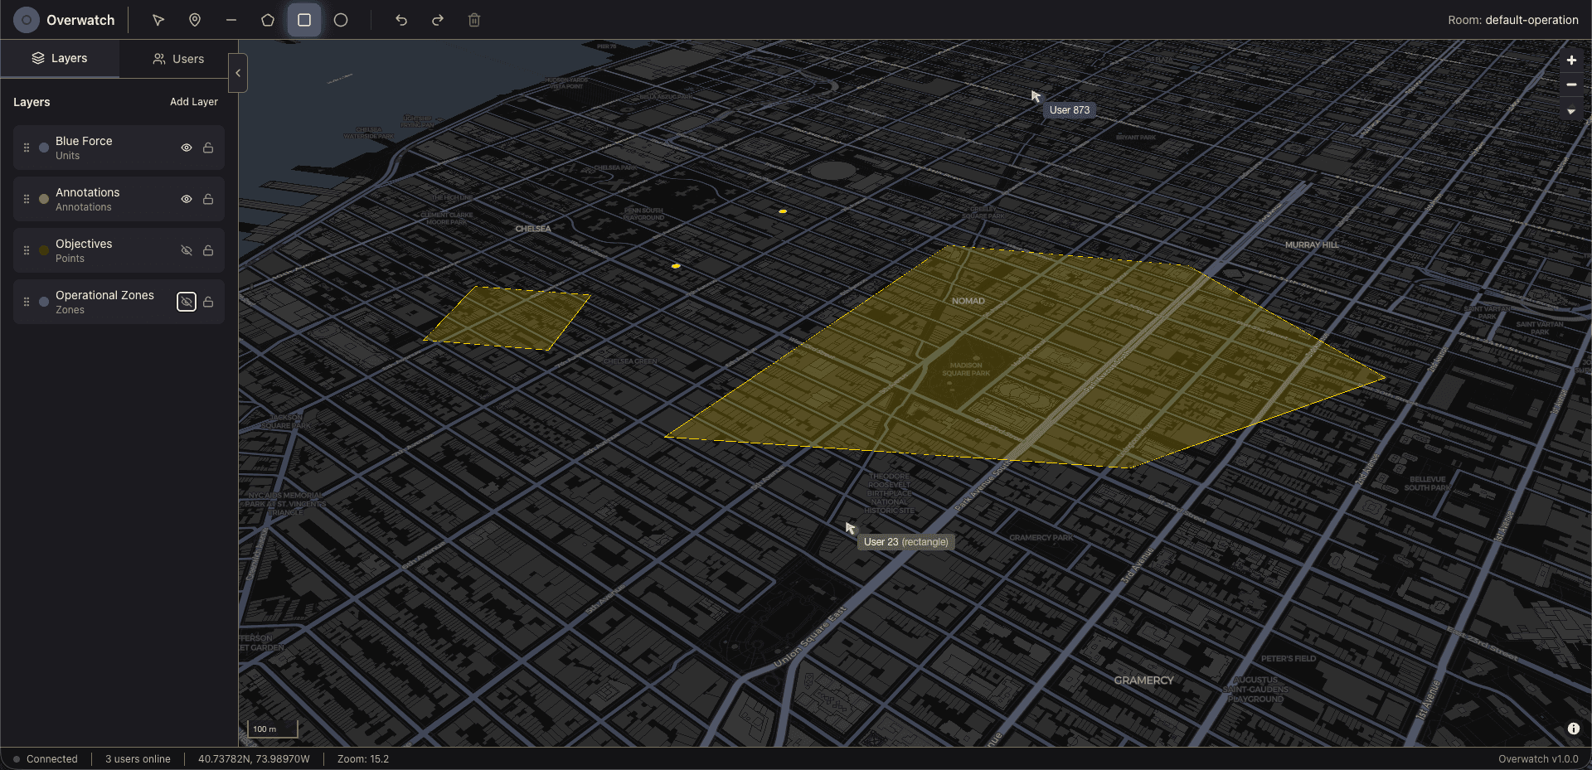Unlock the Annotations layer

click(x=207, y=199)
